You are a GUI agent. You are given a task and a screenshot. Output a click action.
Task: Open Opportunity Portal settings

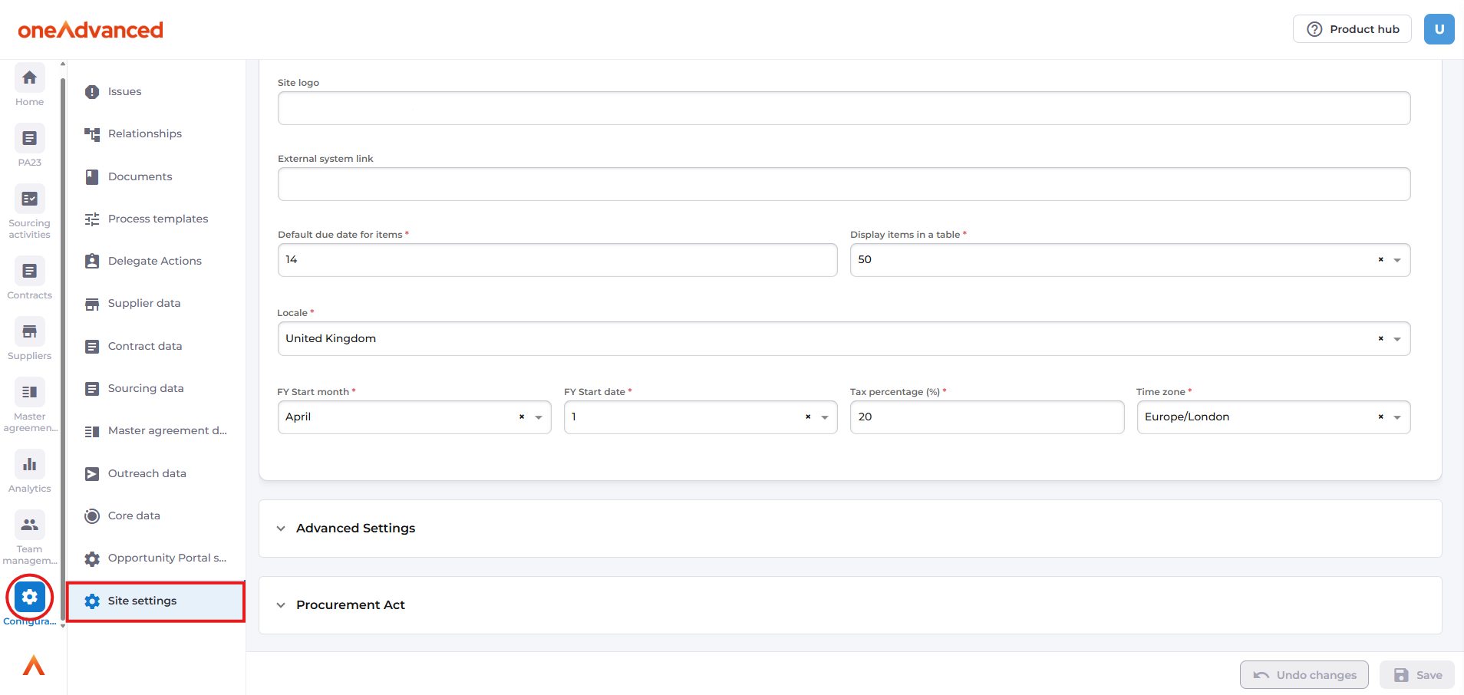click(156, 558)
